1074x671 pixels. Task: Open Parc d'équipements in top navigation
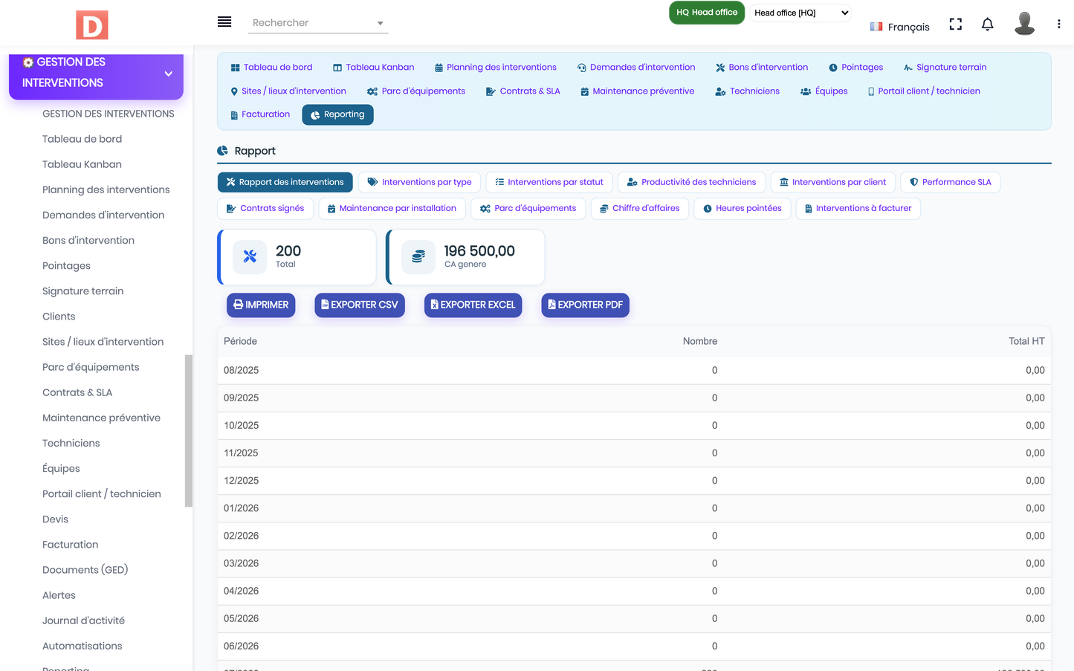[x=416, y=91]
